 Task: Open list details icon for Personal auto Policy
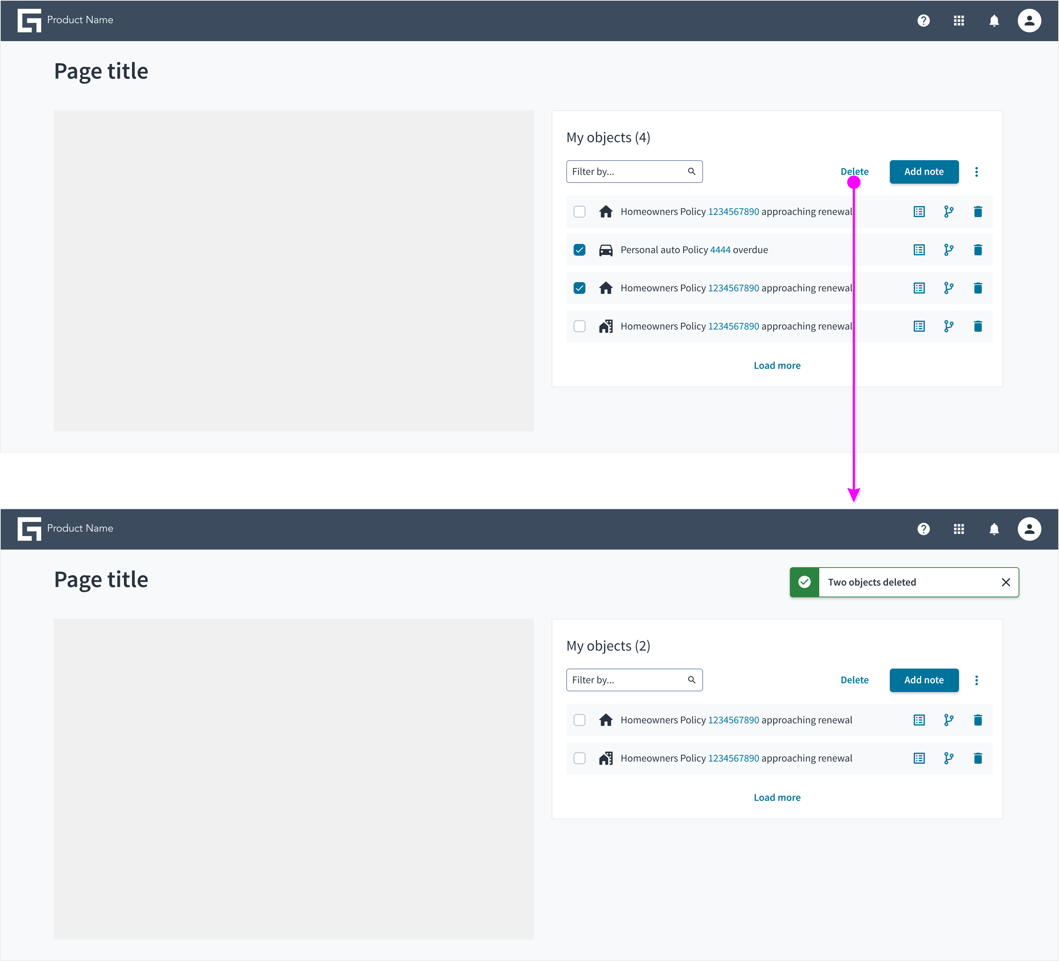(919, 250)
